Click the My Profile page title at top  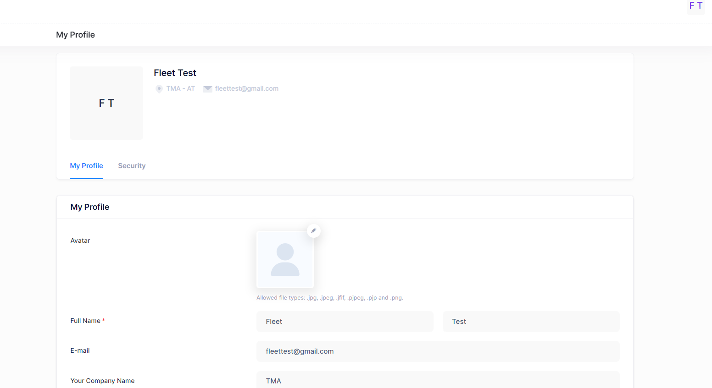point(75,35)
